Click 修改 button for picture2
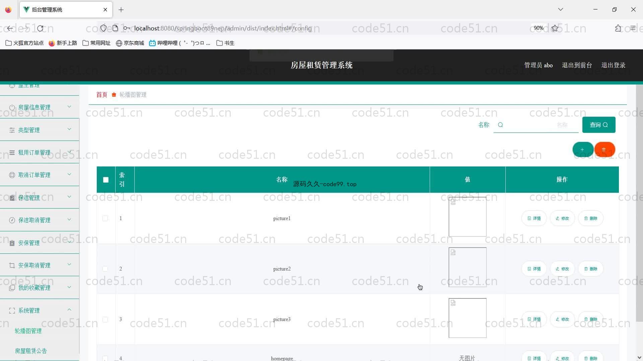The image size is (643, 361). click(x=562, y=269)
